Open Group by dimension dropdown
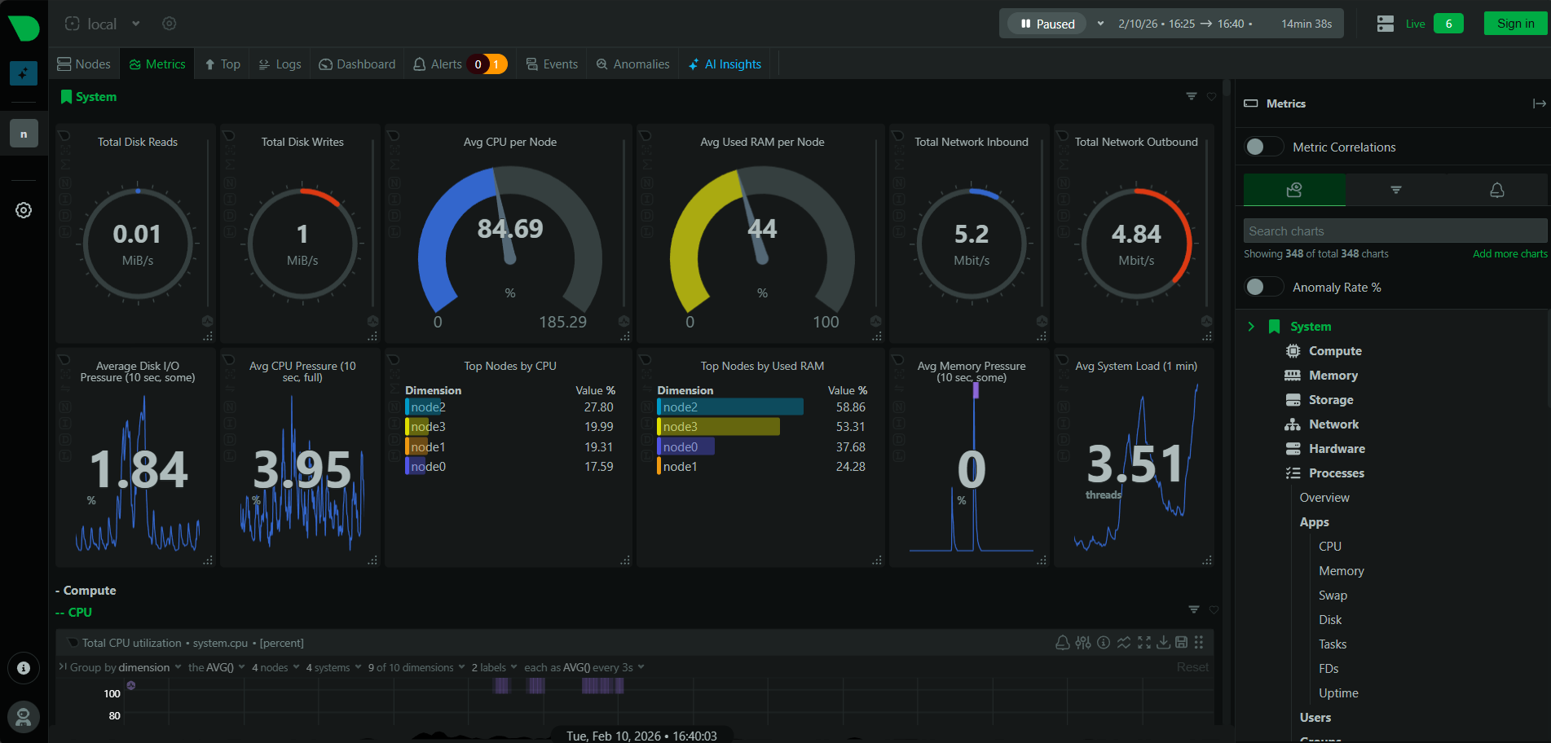Screen dimensions: 1551x743 [x=126, y=667]
